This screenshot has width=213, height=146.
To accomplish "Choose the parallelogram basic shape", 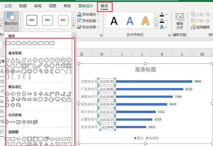I will pyautogui.click(x=24, y=60).
